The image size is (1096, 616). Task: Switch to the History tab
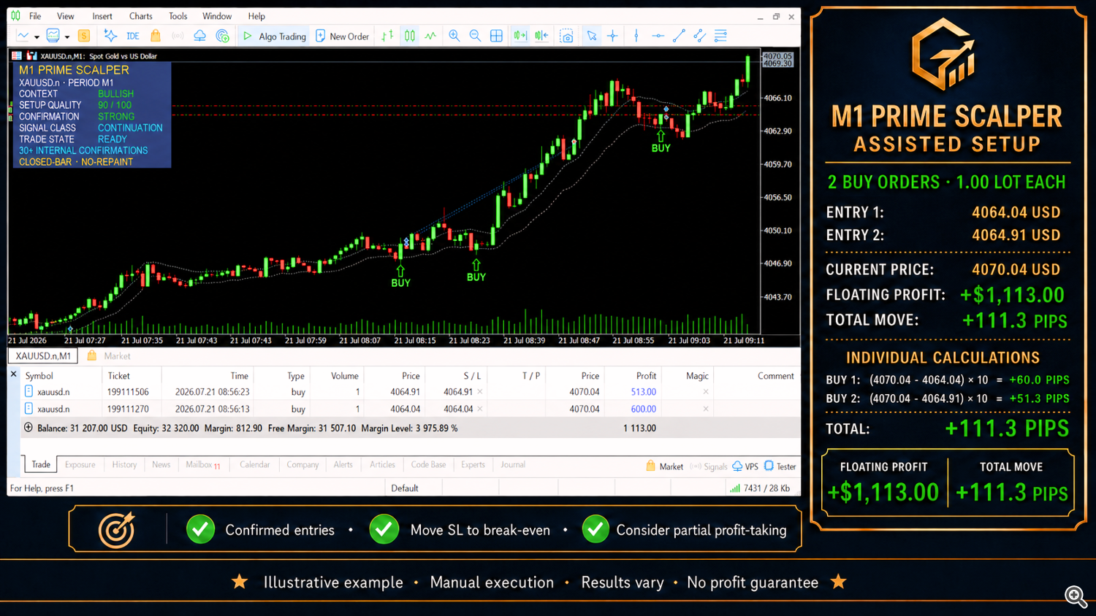click(x=124, y=464)
